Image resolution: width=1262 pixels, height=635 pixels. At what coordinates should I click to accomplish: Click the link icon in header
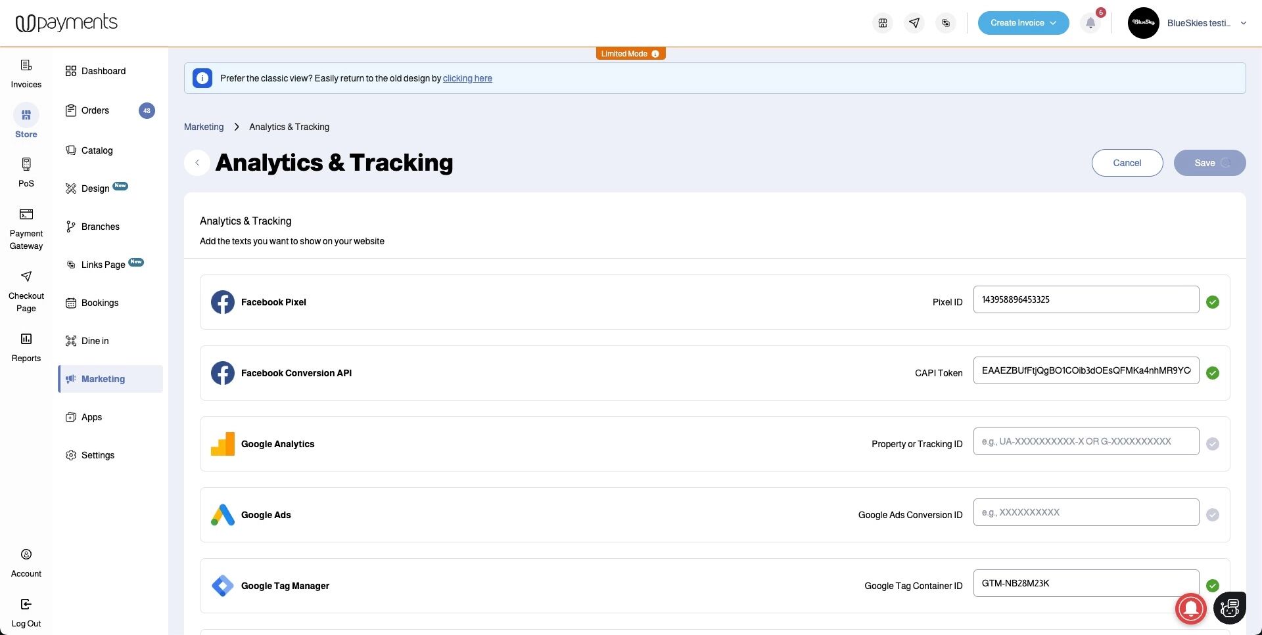(946, 23)
